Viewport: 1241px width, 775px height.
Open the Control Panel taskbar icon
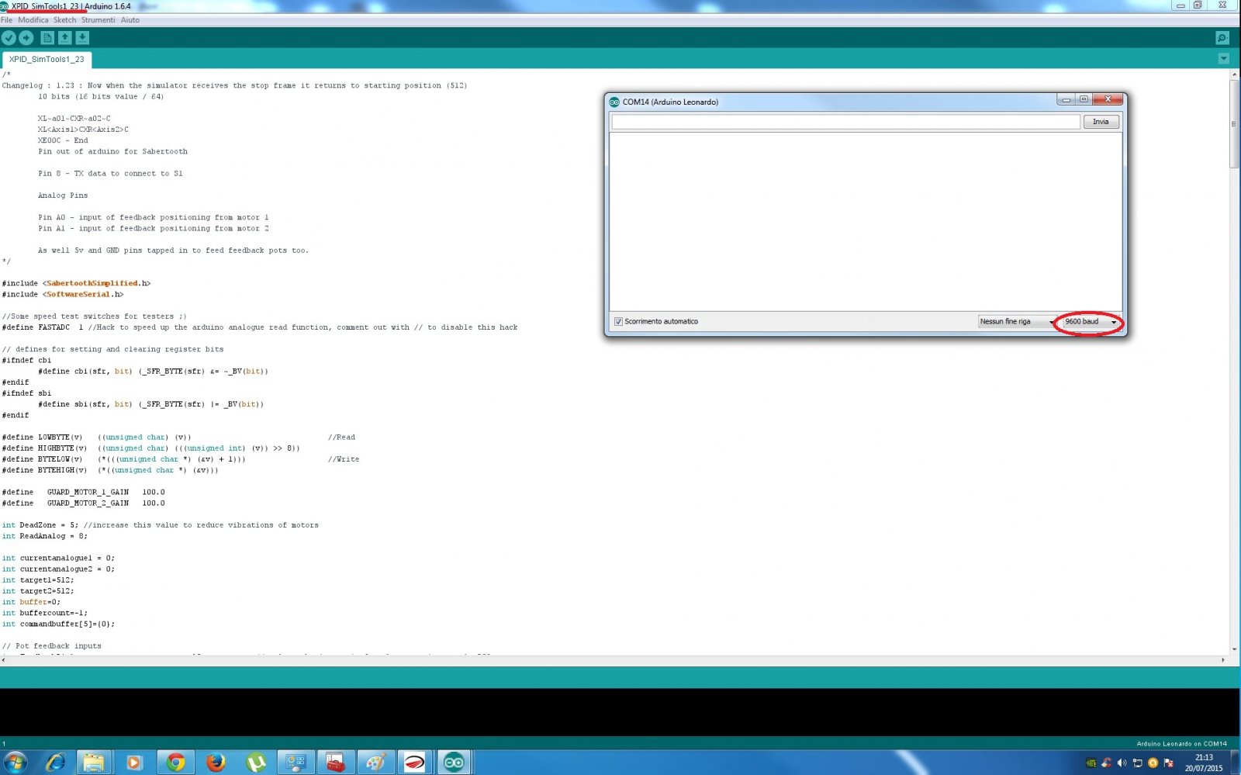(x=296, y=763)
